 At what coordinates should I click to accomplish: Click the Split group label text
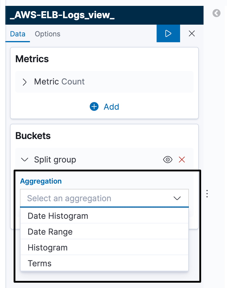55,160
